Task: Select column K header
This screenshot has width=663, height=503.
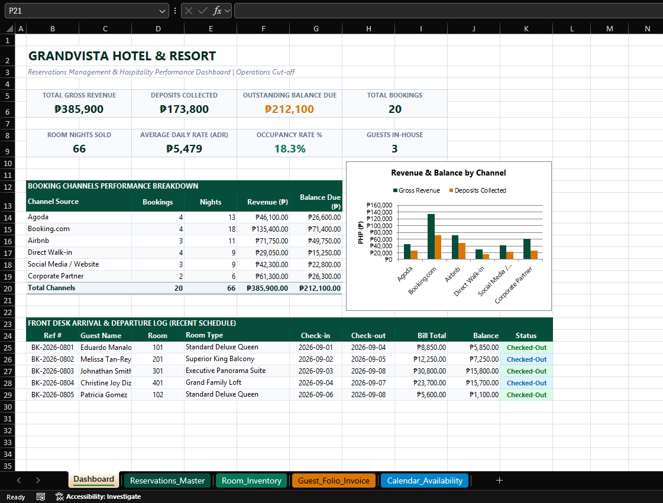Action: [x=526, y=29]
